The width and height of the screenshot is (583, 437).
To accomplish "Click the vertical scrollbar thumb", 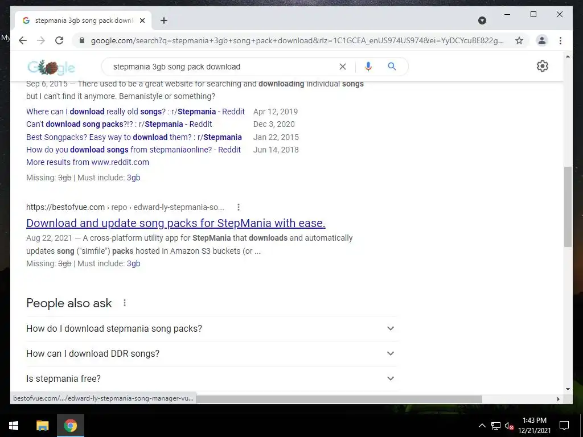I will click(x=568, y=207).
